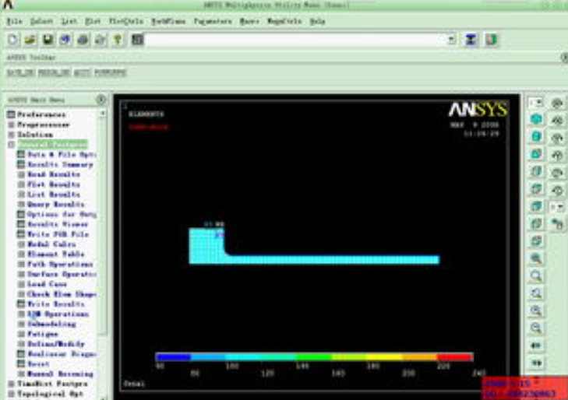The height and width of the screenshot is (400, 568).
Task: Click the Contact Manager icon at toolbar end
Action: 491,40
